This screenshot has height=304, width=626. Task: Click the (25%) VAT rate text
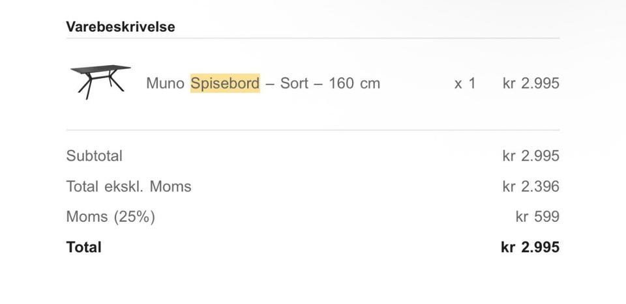pyautogui.click(x=135, y=217)
